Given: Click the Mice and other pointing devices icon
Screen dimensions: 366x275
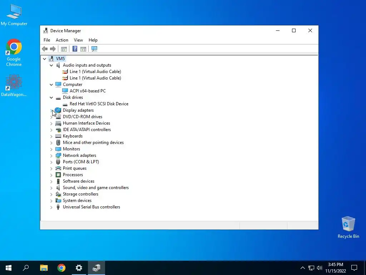Looking at the screenshot, I should [x=58, y=143].
